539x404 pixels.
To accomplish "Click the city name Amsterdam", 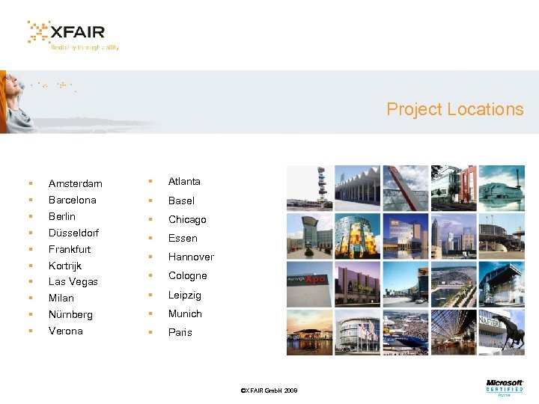I will (x=76, y=183).
